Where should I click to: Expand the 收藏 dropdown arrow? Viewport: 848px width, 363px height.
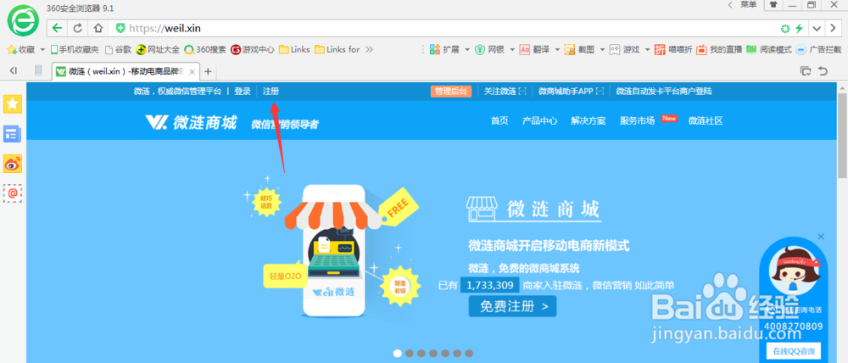42,50
